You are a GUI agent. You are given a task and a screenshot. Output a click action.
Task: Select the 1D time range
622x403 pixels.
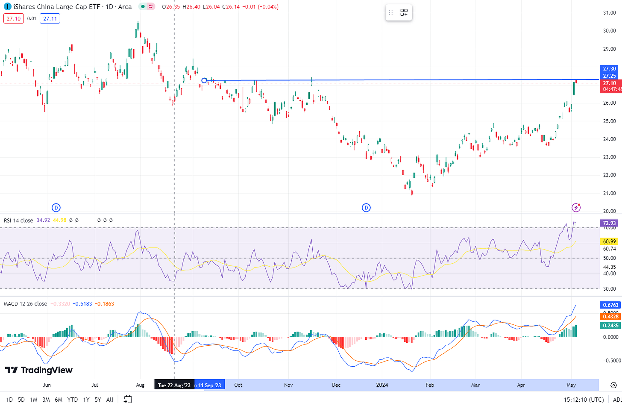(9, 400)
